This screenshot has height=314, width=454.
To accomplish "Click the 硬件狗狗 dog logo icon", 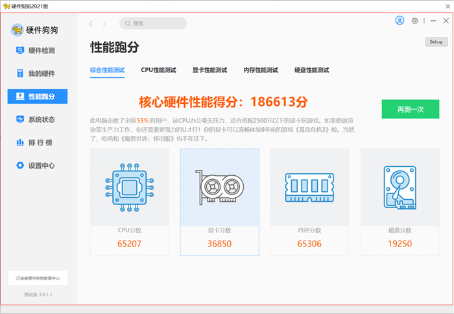I will tap(17, 30).
